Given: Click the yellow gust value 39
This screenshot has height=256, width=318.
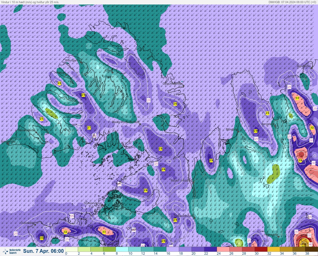Looking at the screenshot, I should (x=300, y=161).
